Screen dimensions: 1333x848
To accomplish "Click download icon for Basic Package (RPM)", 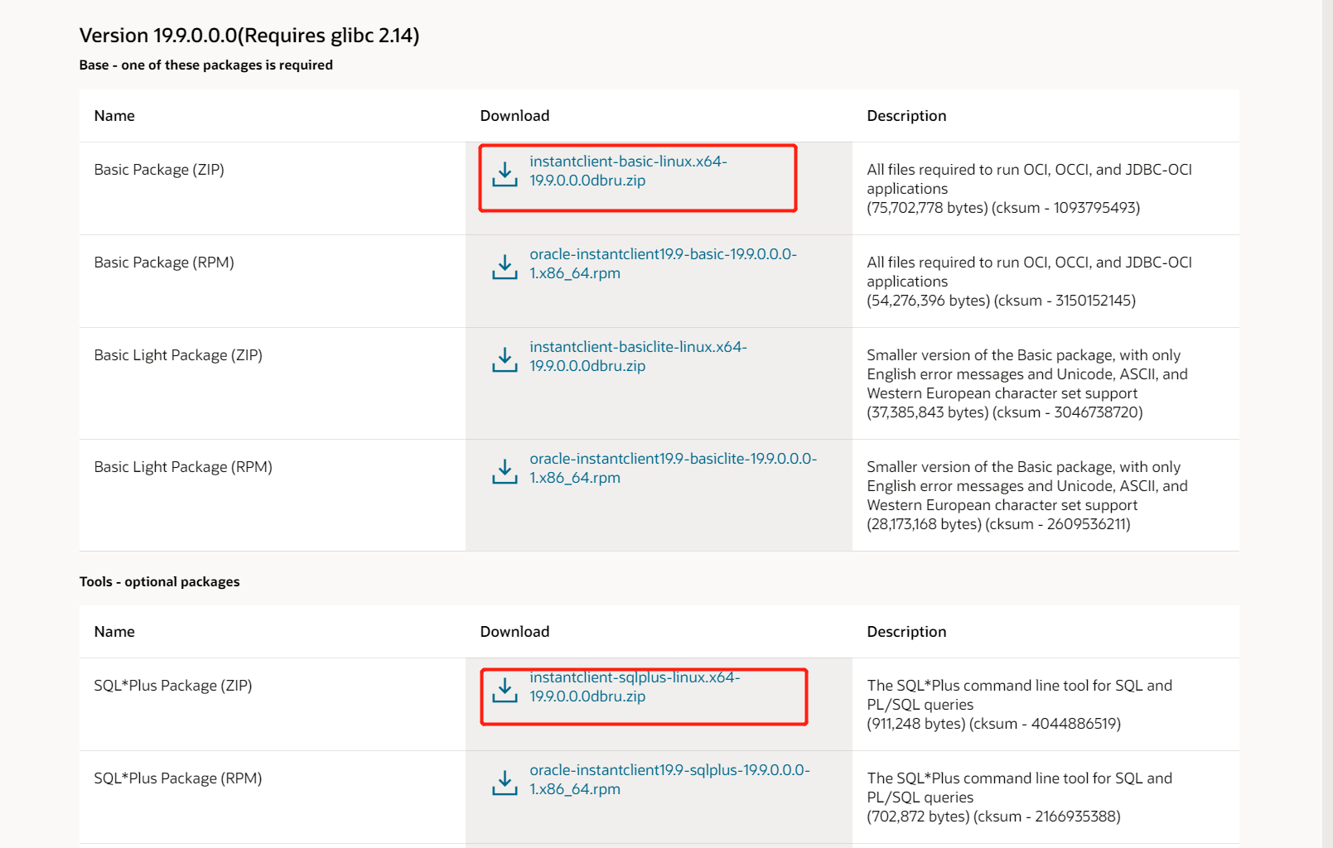I will 505,267.
